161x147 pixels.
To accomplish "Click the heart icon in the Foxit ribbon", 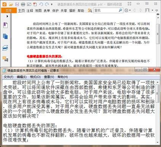I will pos(157,10).
